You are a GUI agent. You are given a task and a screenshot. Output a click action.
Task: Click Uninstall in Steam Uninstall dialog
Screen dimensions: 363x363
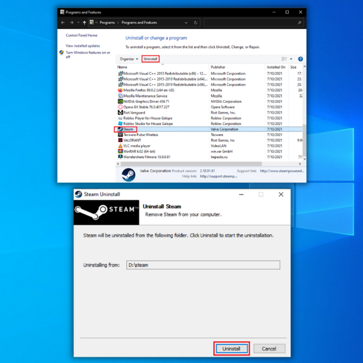point(232,348)
